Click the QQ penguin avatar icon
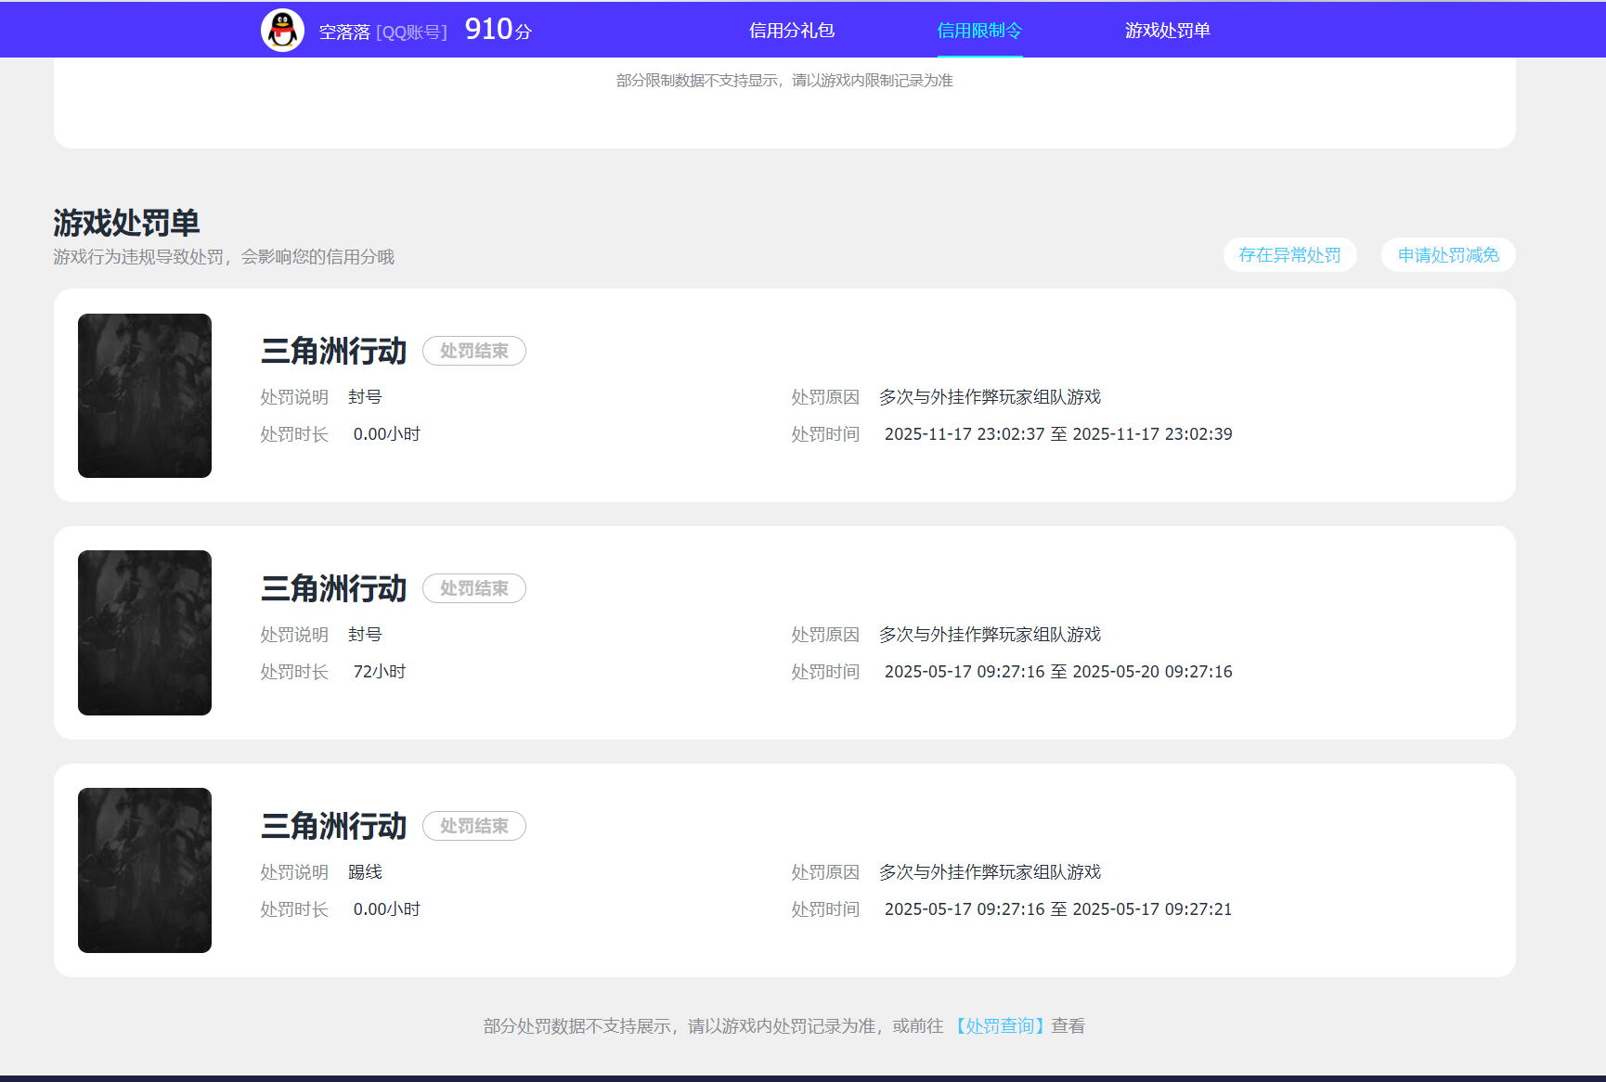1606x1082 pixels. tap(282, 31)
